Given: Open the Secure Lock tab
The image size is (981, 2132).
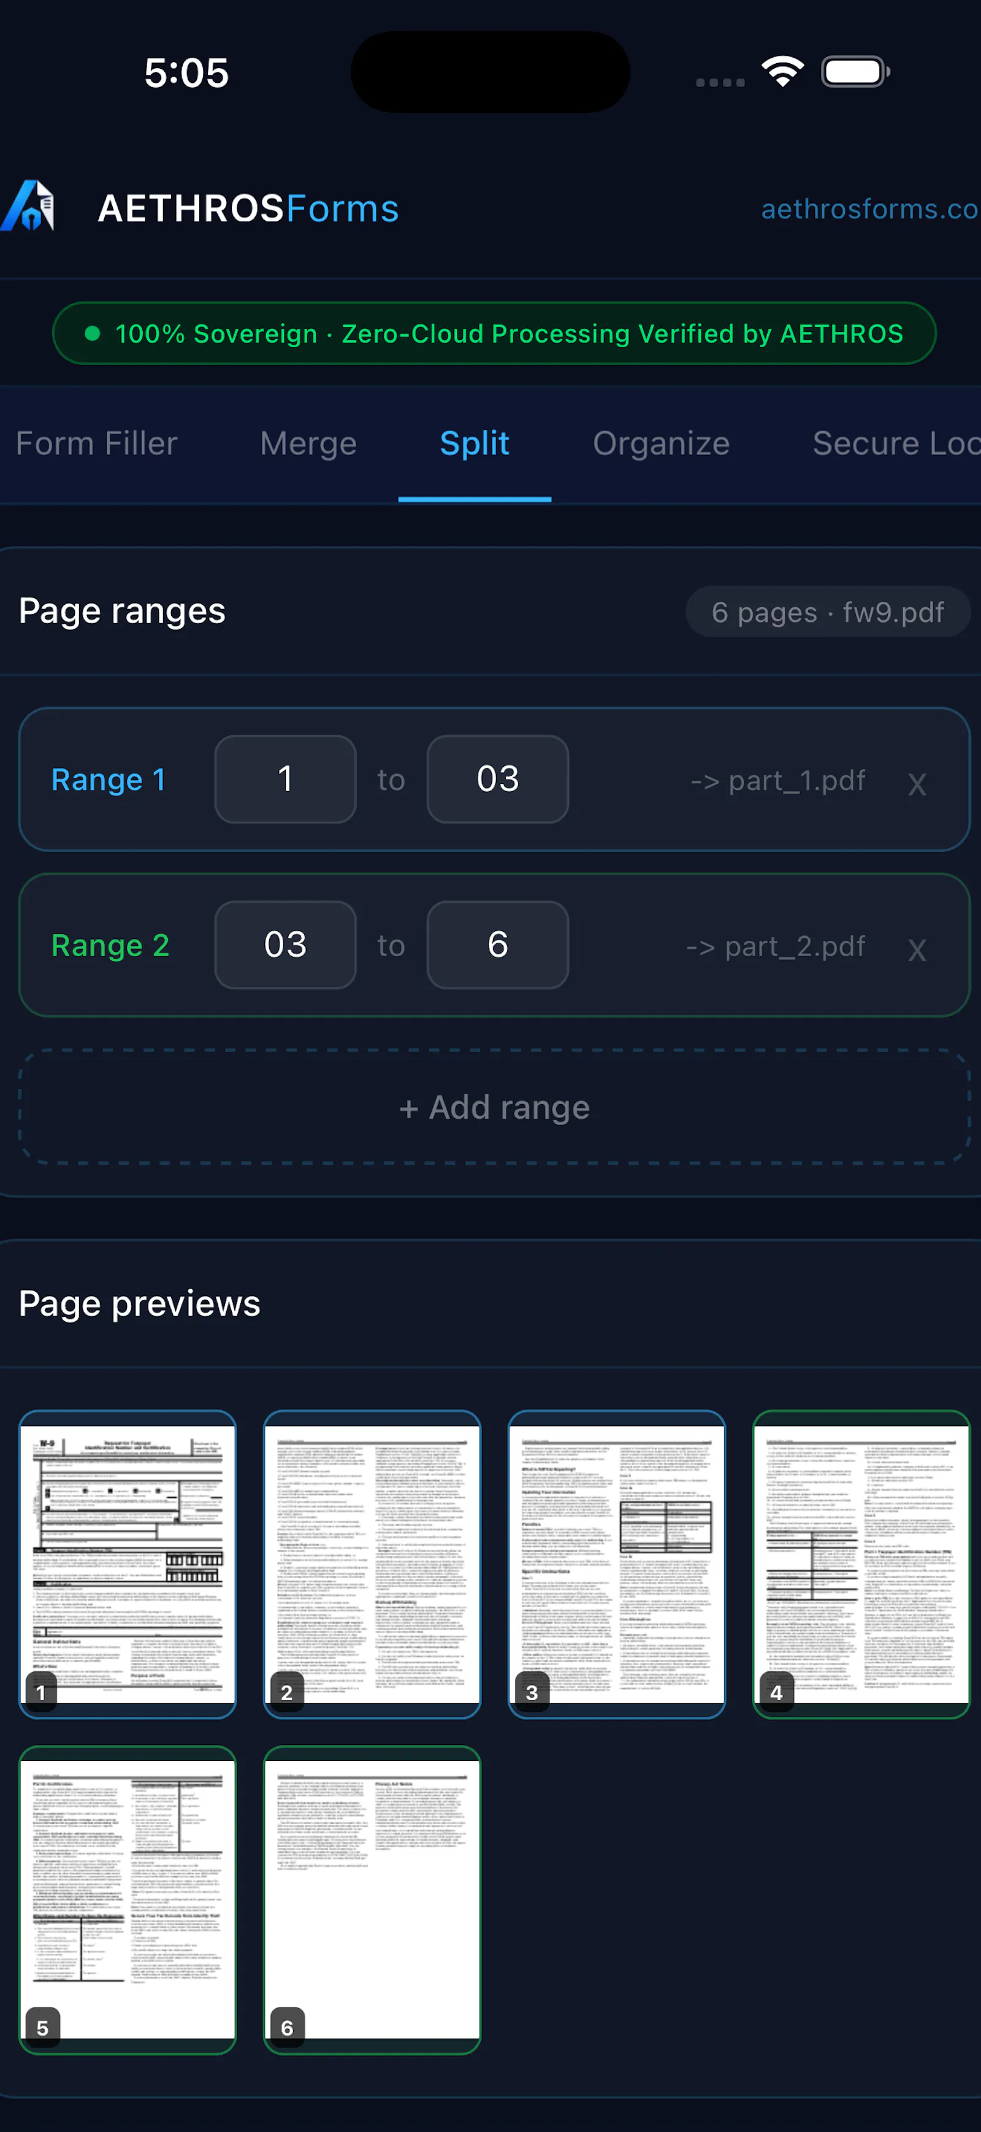Looking at the screenshot, I should pyautogui.click(x=896, y=443).
